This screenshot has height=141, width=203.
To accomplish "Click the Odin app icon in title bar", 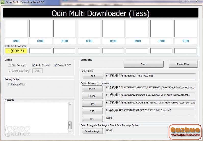I will [x=2, y=2].
